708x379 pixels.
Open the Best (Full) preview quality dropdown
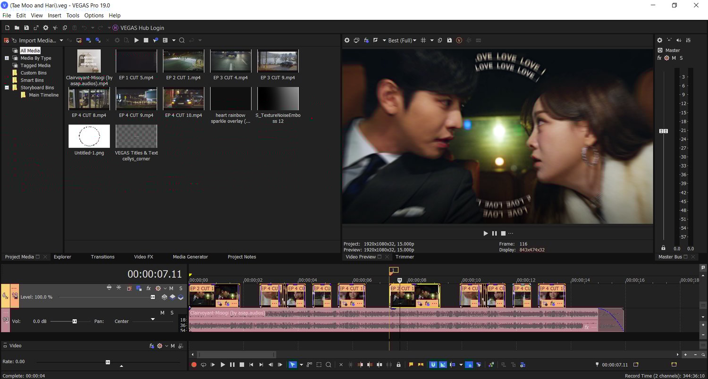pyautogui.click(x=402, y=41)
